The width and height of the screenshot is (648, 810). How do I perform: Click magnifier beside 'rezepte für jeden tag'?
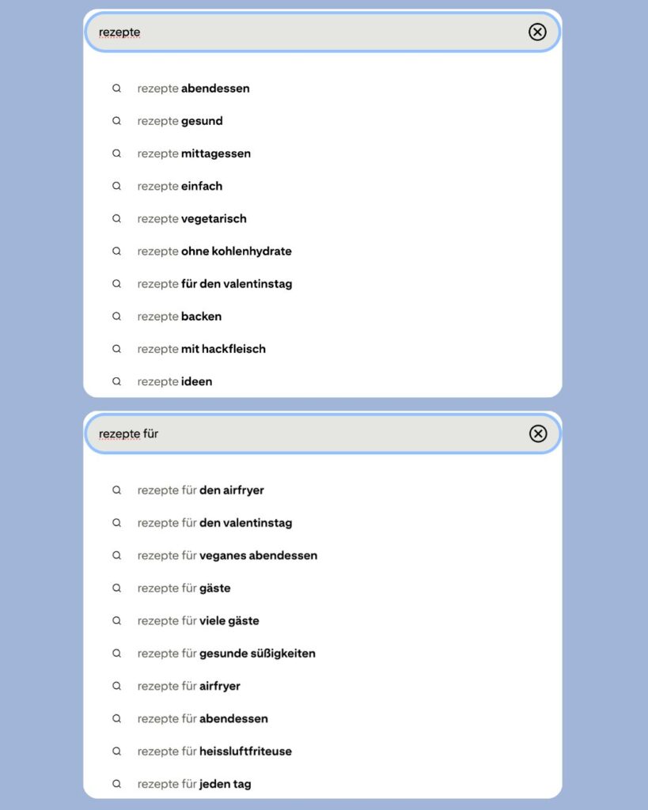click(116, 784)
